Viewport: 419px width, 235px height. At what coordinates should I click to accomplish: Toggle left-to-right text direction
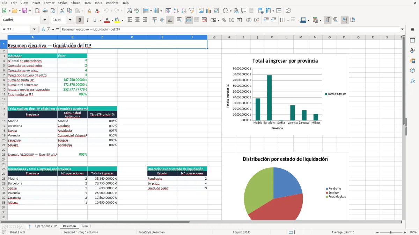point(328,20)
